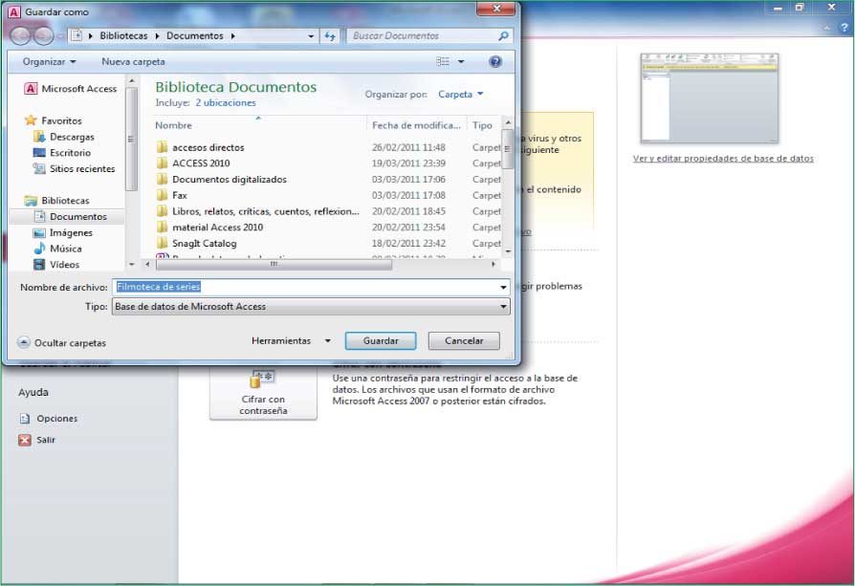The image size is (855, 586).
Task: Select the Documentos digitalizados folder
Action: click(221, 180)
